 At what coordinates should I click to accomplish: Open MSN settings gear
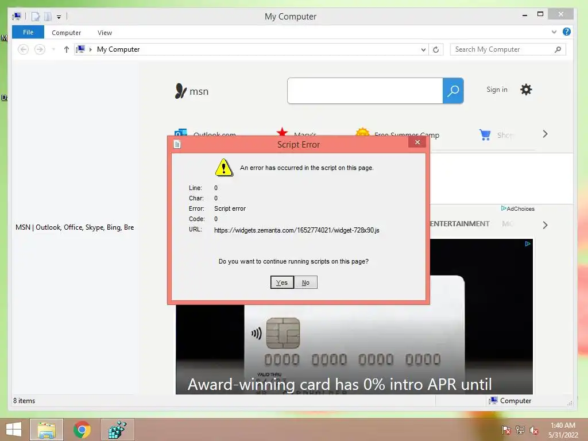click(526, 90)
